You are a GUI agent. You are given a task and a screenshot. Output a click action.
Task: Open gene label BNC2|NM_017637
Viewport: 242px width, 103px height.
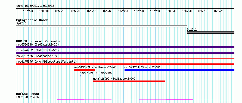[28, 97]
